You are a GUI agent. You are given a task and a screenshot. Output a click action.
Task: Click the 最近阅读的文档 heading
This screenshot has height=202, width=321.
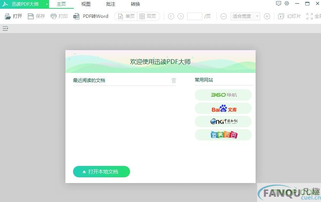(89, 80)
